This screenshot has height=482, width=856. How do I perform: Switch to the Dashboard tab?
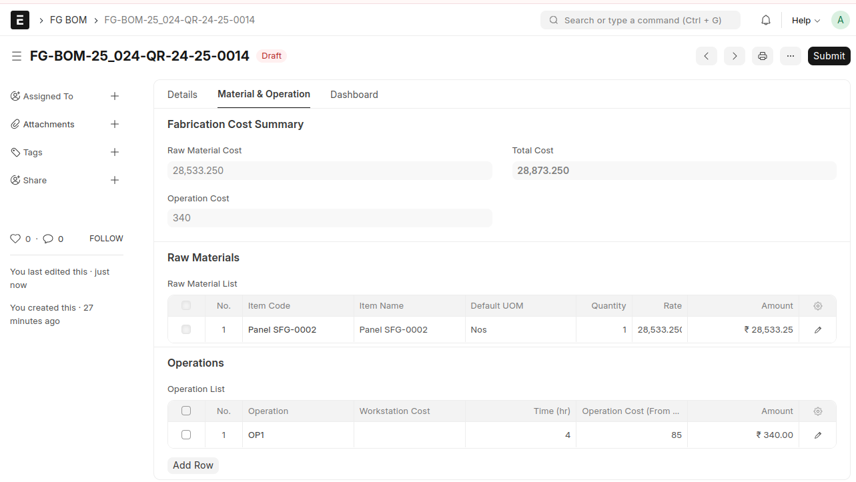354,95
